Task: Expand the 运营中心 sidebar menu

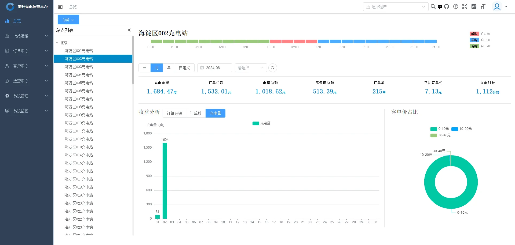Action: [x=27, y=81]
